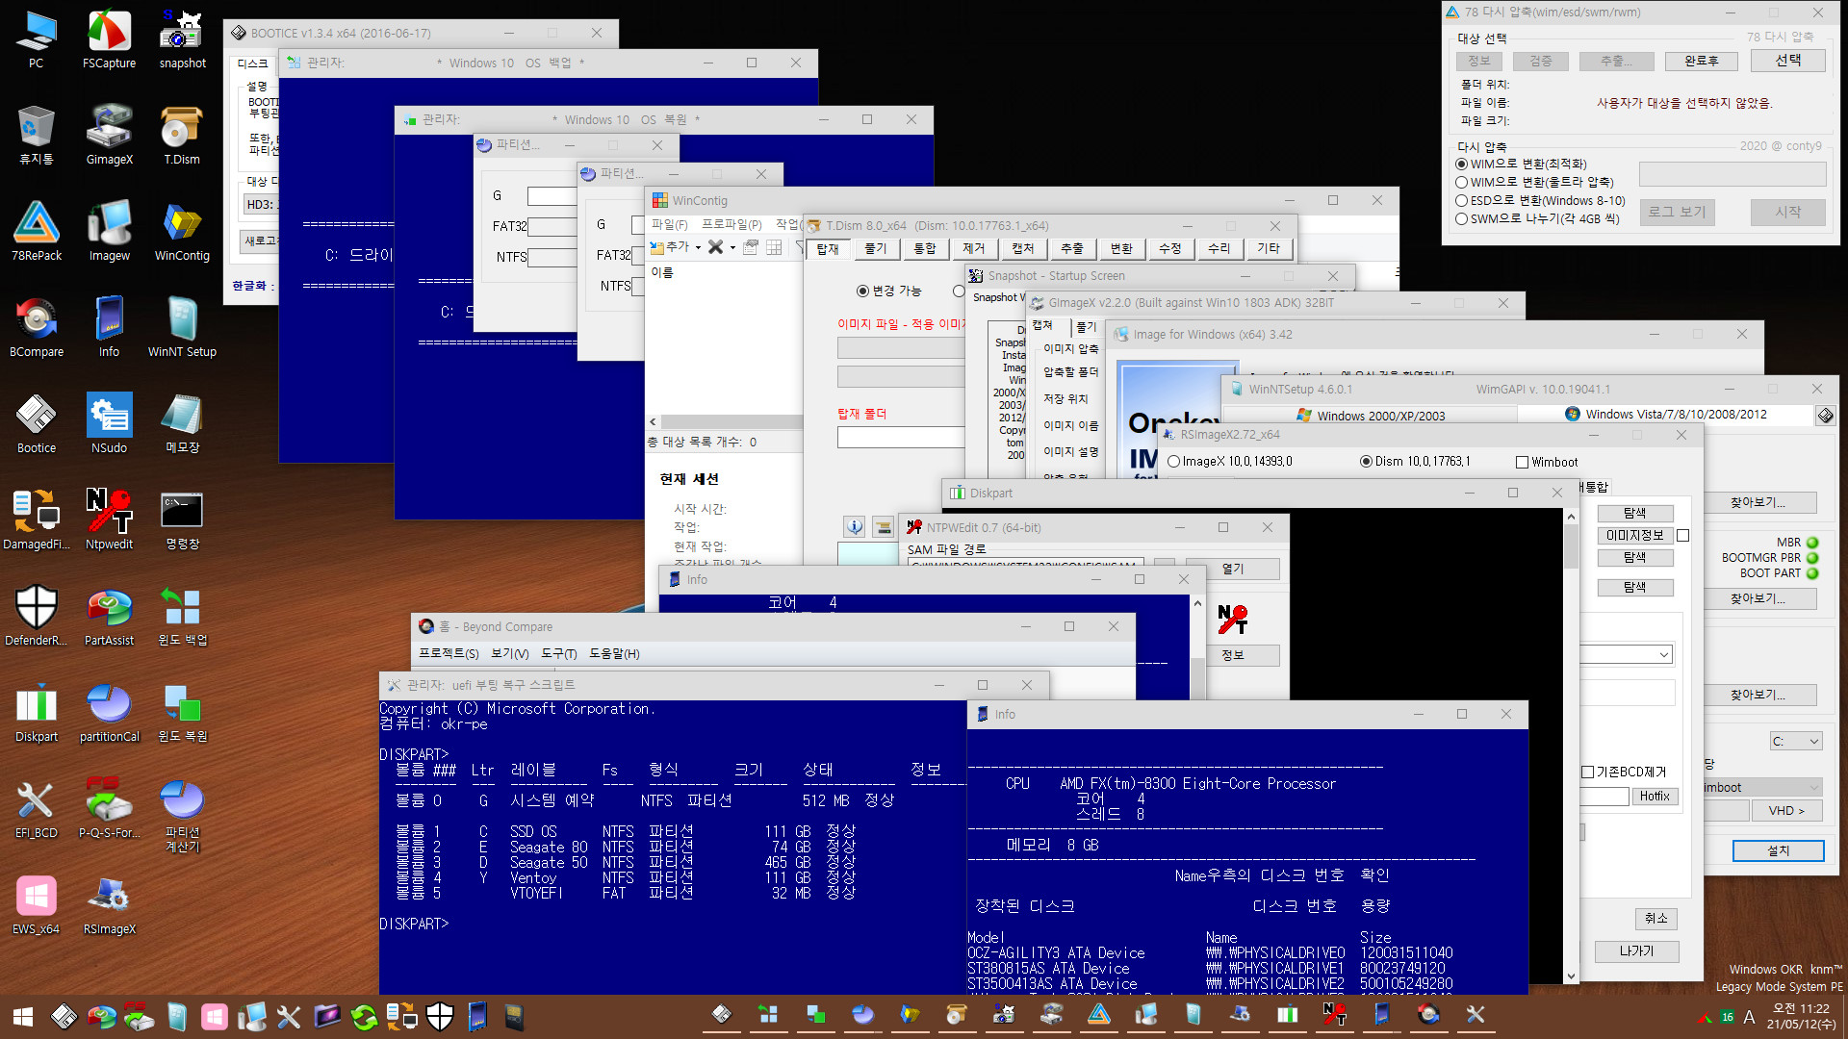Toggle the Wimboot checkbox in RSImageX
The width and height of the screenshot is (1848, 1039).
pos(1522,463)
